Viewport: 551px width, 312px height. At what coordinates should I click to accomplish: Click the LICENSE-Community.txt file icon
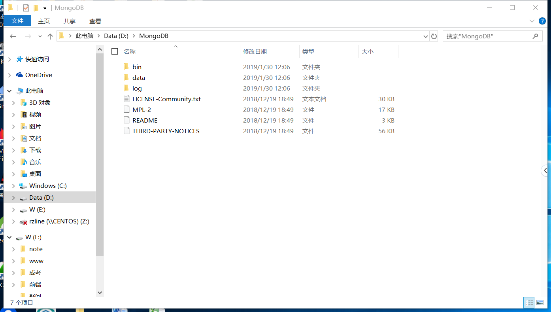[126, 99]
